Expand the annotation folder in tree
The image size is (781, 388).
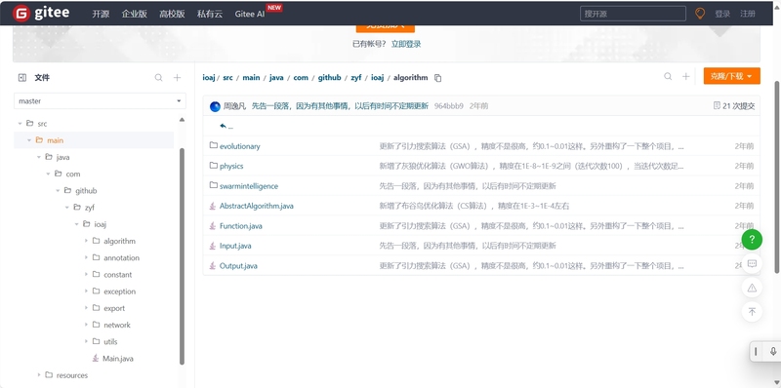(86, 257)
